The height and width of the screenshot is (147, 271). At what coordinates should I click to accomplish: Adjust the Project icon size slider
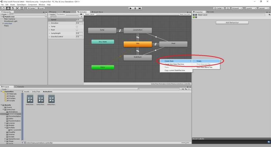pyautogui.click(x=186, y=143)
